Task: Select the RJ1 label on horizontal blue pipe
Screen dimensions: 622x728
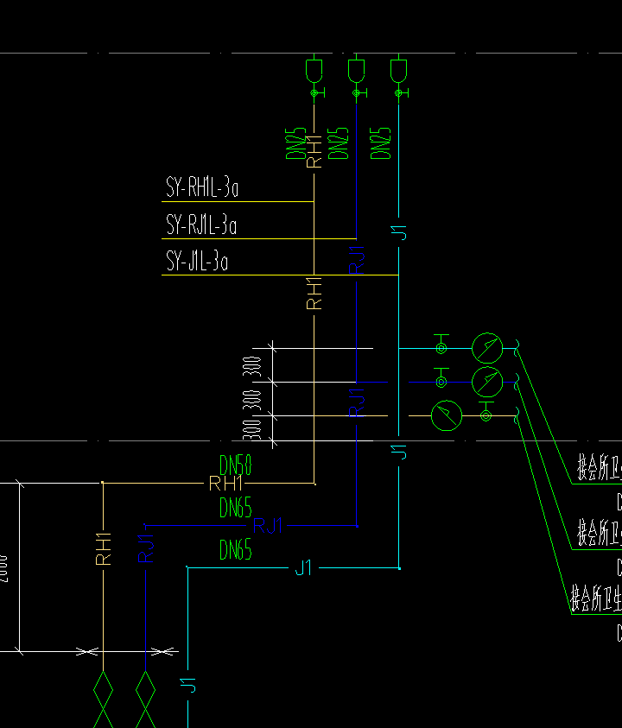Action: [268, 526]
